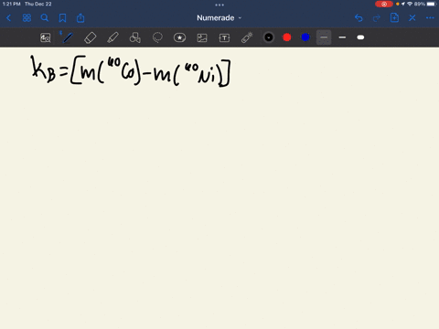Image resolution: width=439 pixels, height=329 pixels.
Task: Select the thick stroke width
Action: tap(360, 37)
